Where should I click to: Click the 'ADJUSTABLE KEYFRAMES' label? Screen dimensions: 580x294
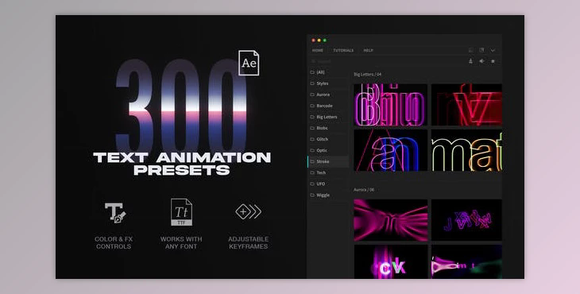click(249, 242)
